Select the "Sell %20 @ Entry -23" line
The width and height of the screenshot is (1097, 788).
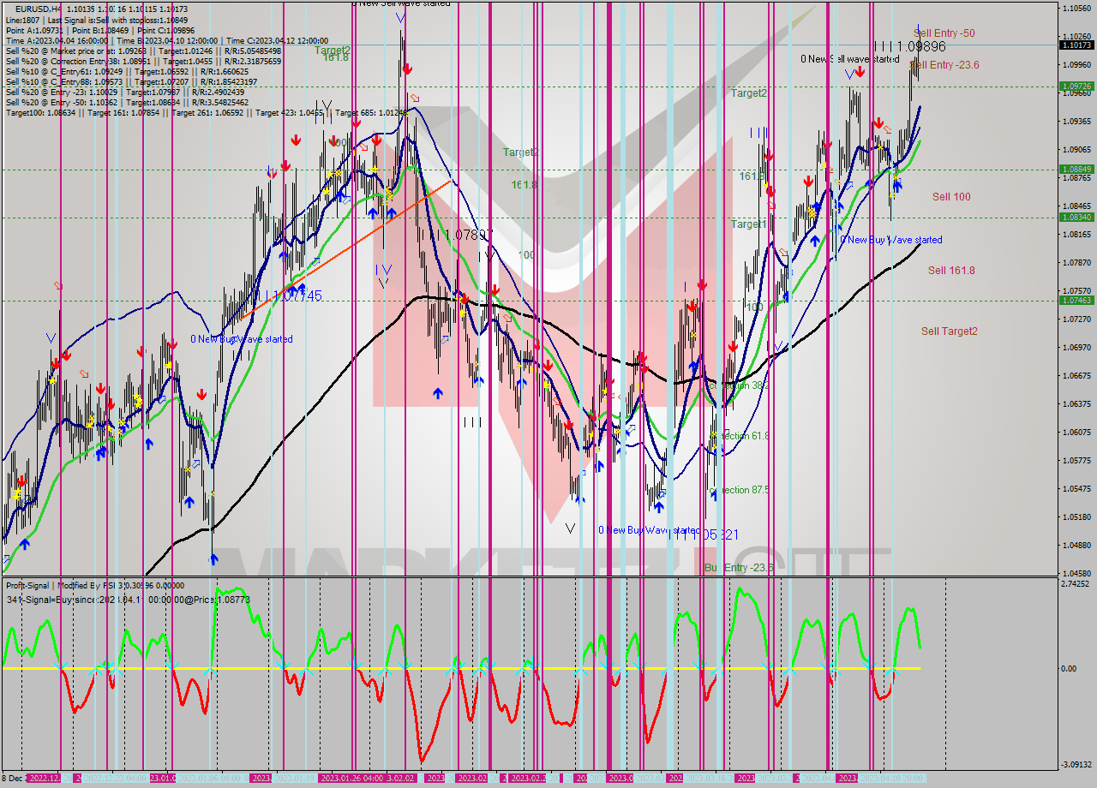125,93
